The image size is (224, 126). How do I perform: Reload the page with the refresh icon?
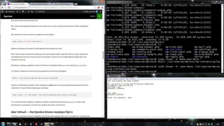(x=9, y=8)
